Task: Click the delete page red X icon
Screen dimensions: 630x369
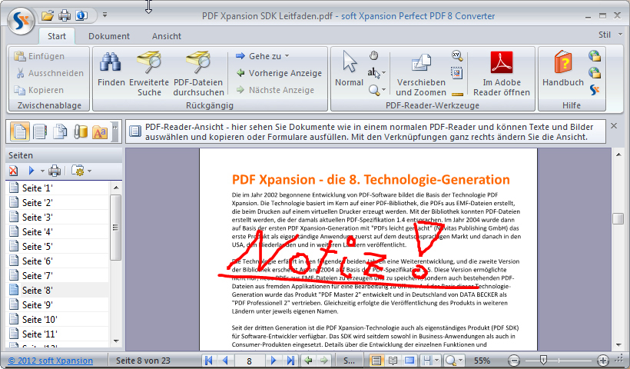Action: coord(14,171)
